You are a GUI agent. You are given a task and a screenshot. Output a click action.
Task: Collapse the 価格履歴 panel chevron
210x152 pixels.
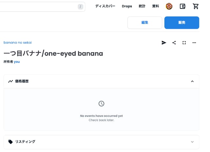(192, 81)
